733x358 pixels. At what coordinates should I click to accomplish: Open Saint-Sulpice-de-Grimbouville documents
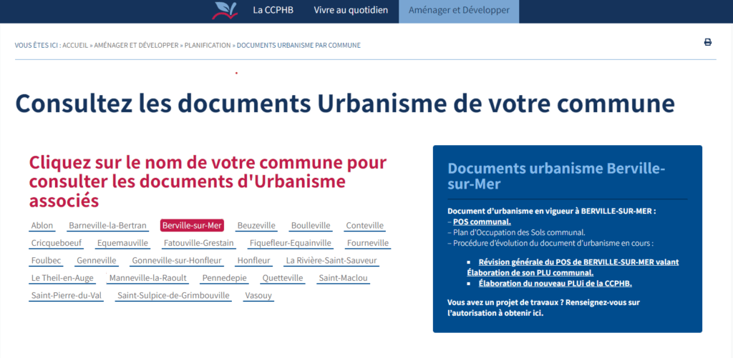pos(173,295)
